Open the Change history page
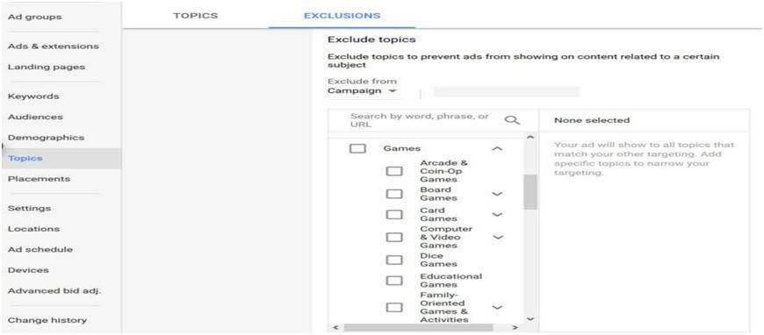Screen dimensions: 764x335 tap(47, 320)
